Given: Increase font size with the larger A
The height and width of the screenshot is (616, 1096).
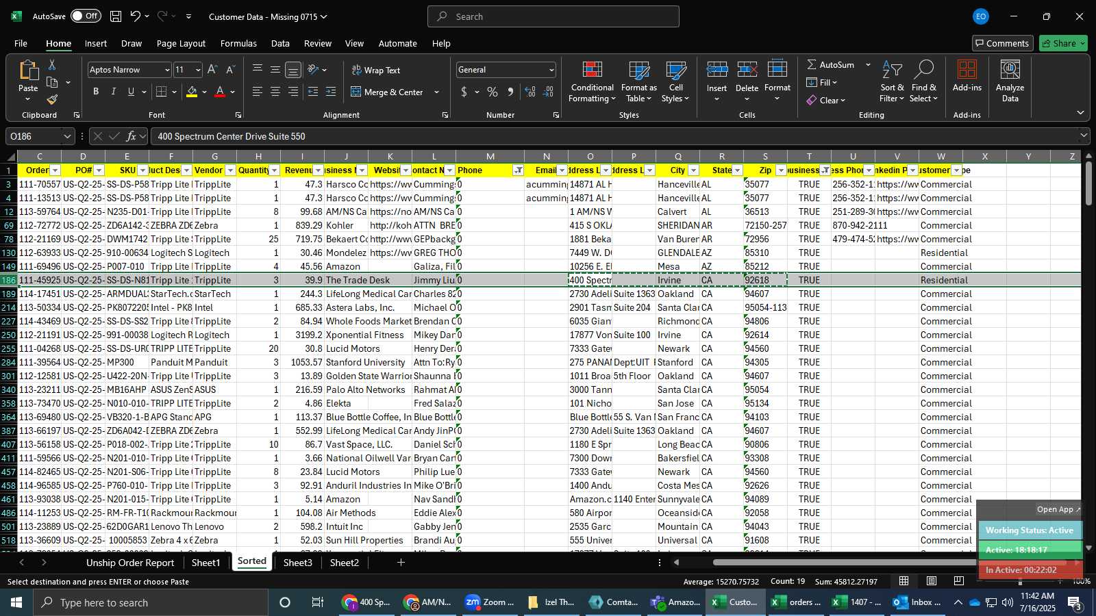Looking at the screenshot, I should click(x=212, y=70).
